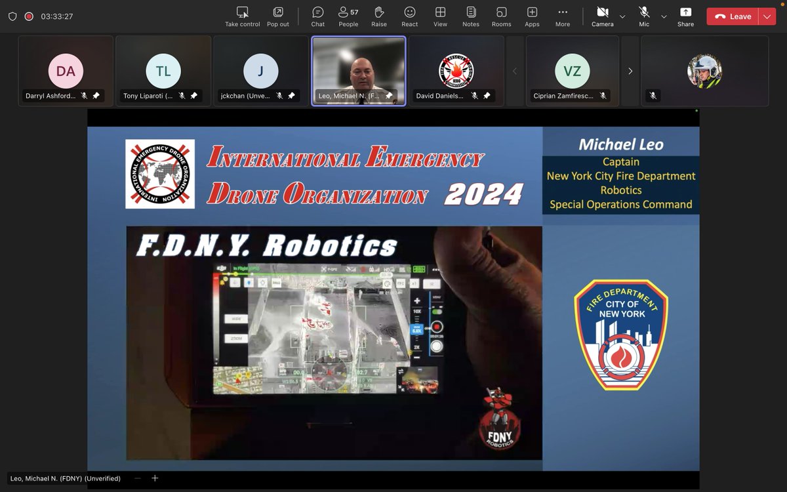Turn on the Camera
This screenshot has width=787, height=492.
[603, 16]
